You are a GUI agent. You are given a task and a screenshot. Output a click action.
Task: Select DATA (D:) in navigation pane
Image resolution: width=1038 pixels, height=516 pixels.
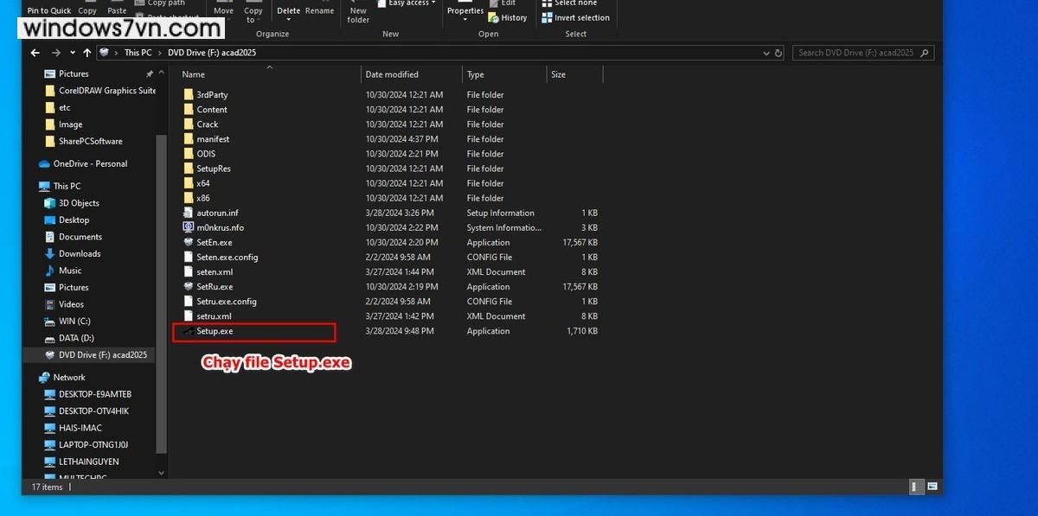[x=76, y=338]
